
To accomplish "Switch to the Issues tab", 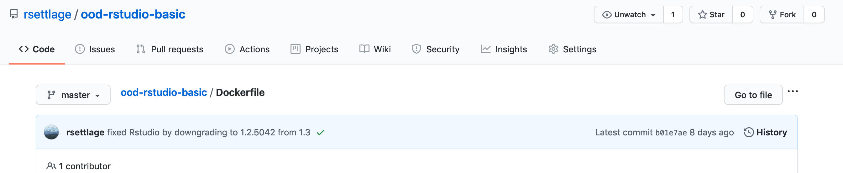I will point(95,50).
